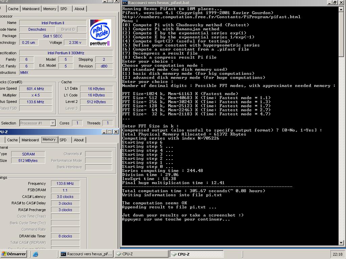Click the 133.6 MHz bus speed value
Screen dimensions: 346x259
click(x=35, y=102)
